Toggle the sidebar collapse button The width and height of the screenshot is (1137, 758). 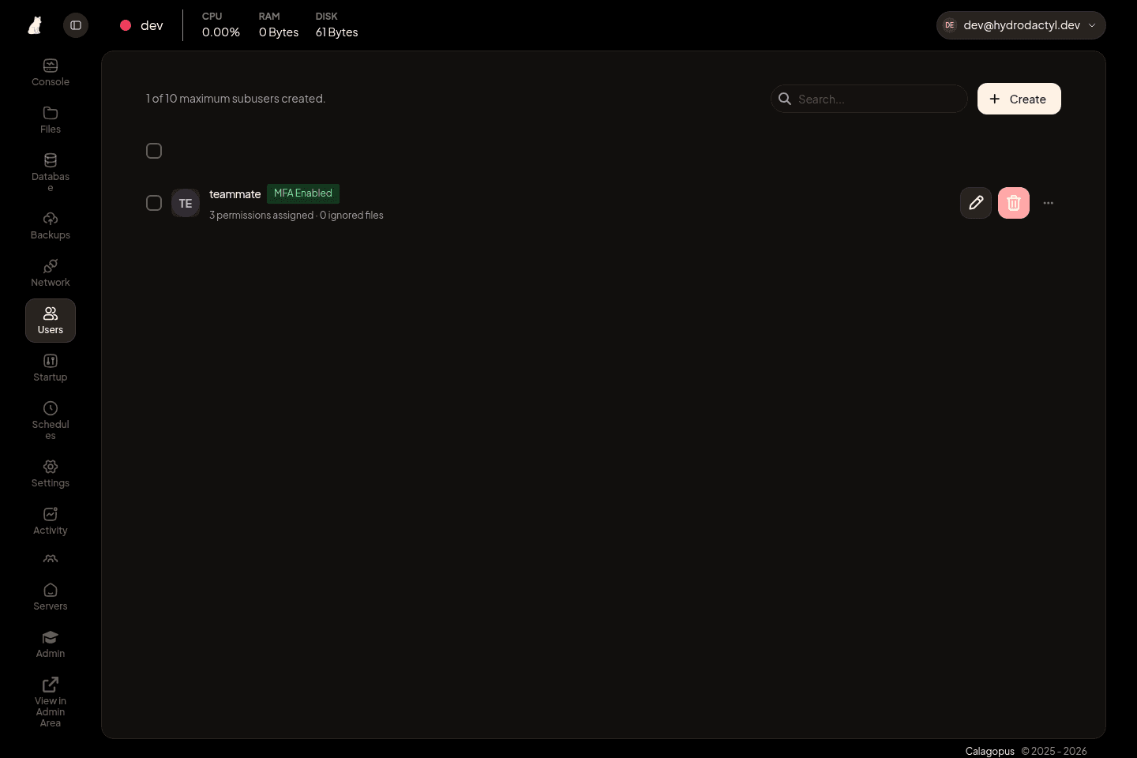76,25
